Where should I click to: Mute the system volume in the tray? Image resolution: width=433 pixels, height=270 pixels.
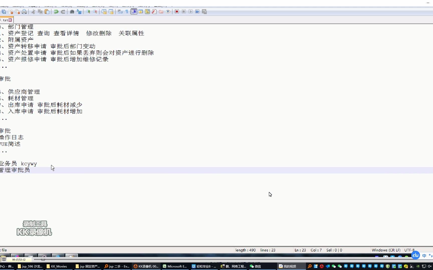pyautogui.click(x=430, y=266)
